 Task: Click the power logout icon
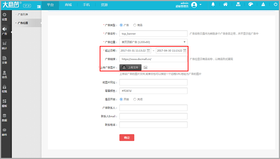(275, 5)
